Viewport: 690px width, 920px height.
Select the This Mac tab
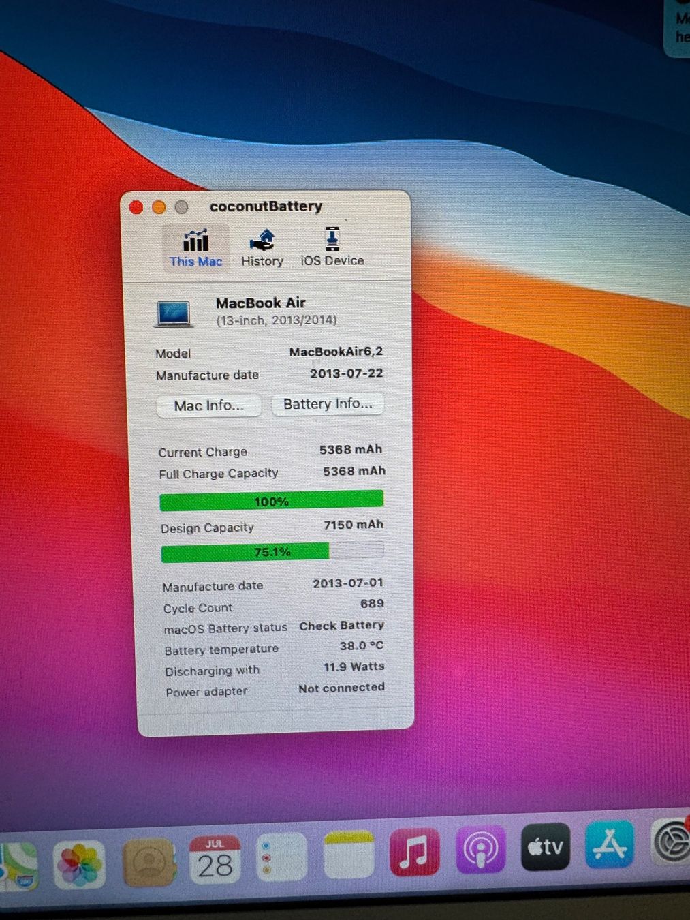[196, 249]
